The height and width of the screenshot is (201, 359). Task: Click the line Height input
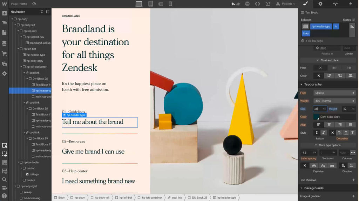tap(349, 109)
